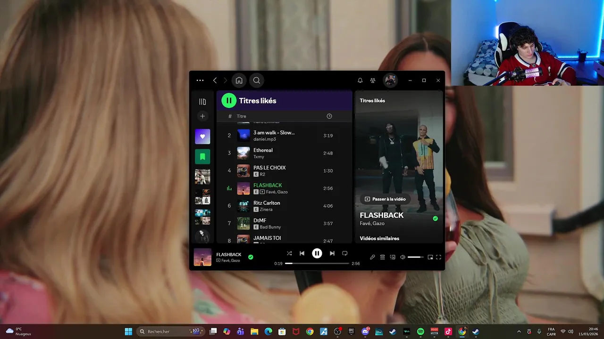Viewport: 604px width, 339px height.
Task: Open the notifications bell
Action: click(x=360, y=81)
